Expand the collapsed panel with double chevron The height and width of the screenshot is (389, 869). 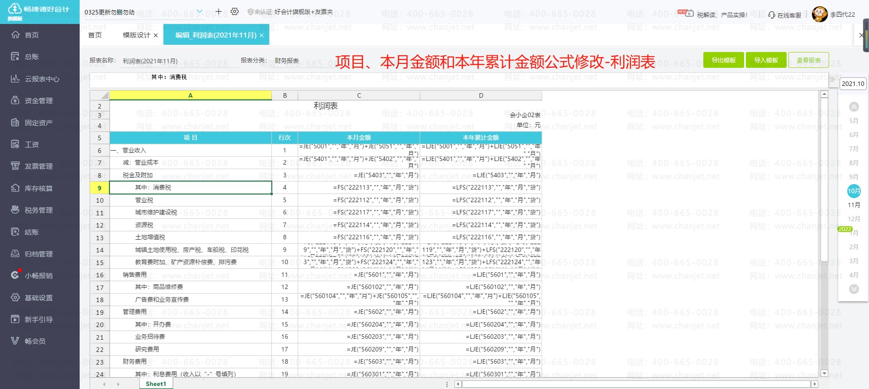click(832, 80)
